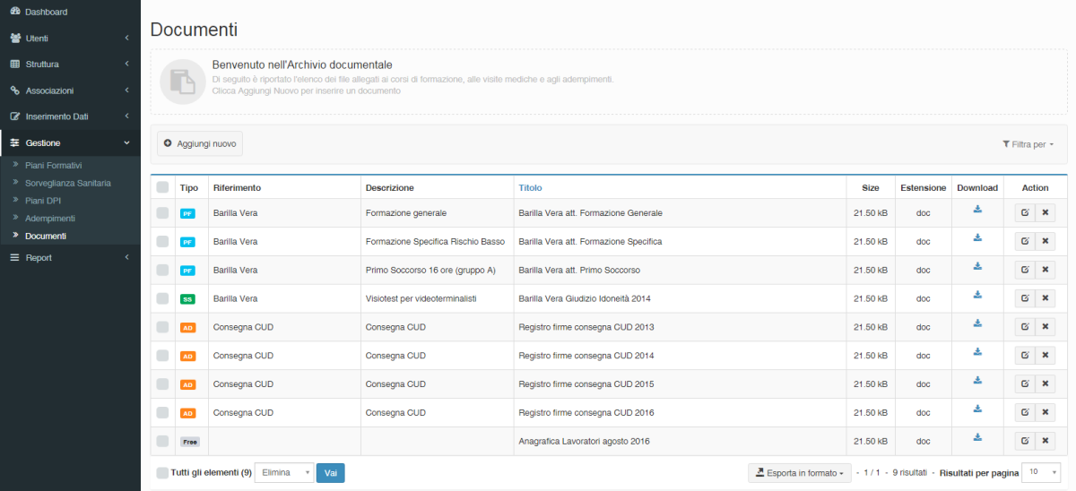Open the Filtra per dropdown
This screenshot has height=491, width=1076.
click(1028, 144)
